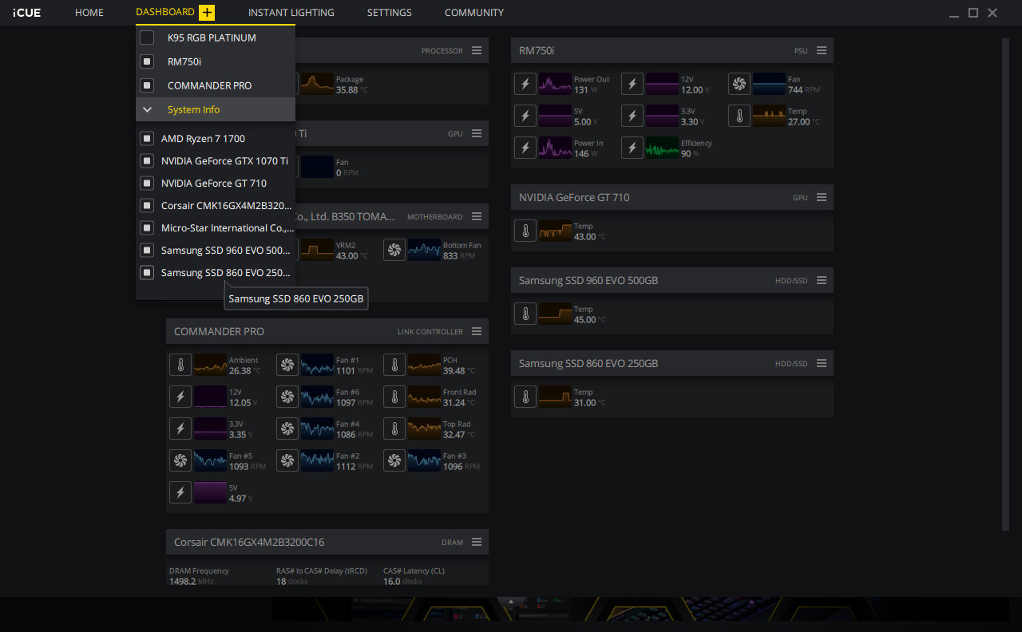Toggle Samsung SSD 960 EVO 500 checkbox

point(147,250)
